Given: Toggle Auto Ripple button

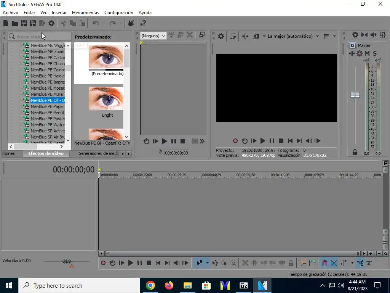Looking at the screenshot, I should (x=344, y=263).
